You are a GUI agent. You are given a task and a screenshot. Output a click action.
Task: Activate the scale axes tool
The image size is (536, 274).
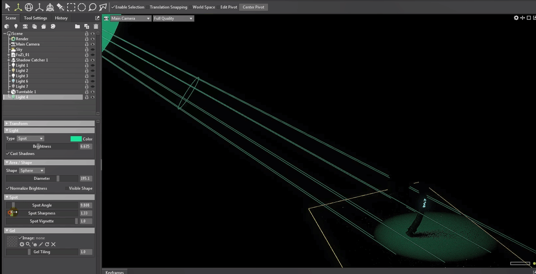39,7
